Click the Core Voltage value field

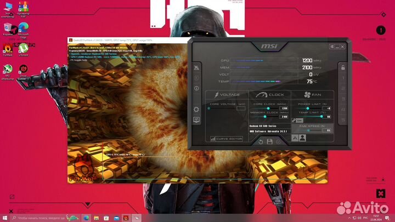coord(241,108)
